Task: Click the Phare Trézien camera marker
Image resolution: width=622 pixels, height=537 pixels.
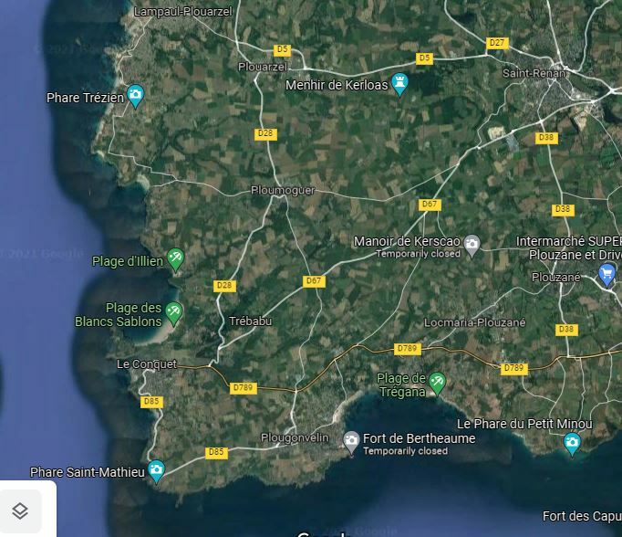Action: [136, 96]
